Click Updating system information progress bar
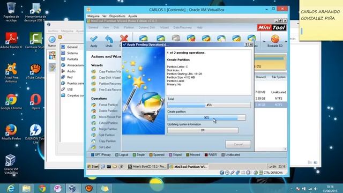The image size is (343, 193). (203, 130)
